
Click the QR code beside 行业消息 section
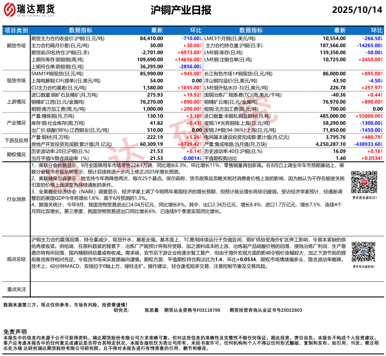364,182
